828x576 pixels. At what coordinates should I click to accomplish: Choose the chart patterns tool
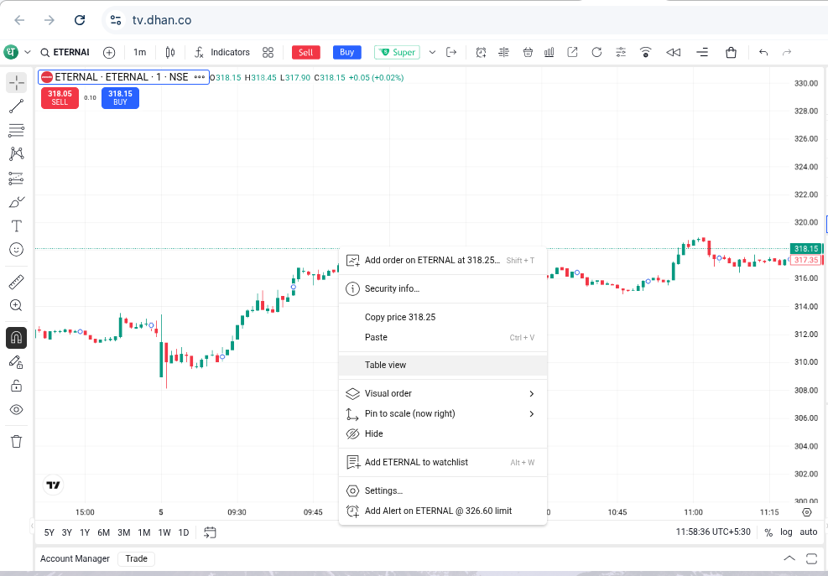17,153
